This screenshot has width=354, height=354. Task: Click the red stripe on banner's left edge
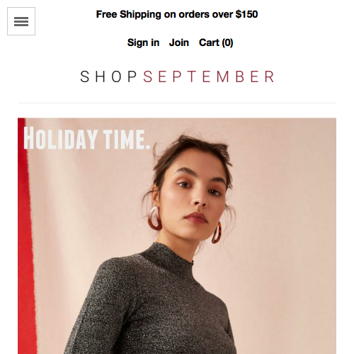[x=25, y=236]
